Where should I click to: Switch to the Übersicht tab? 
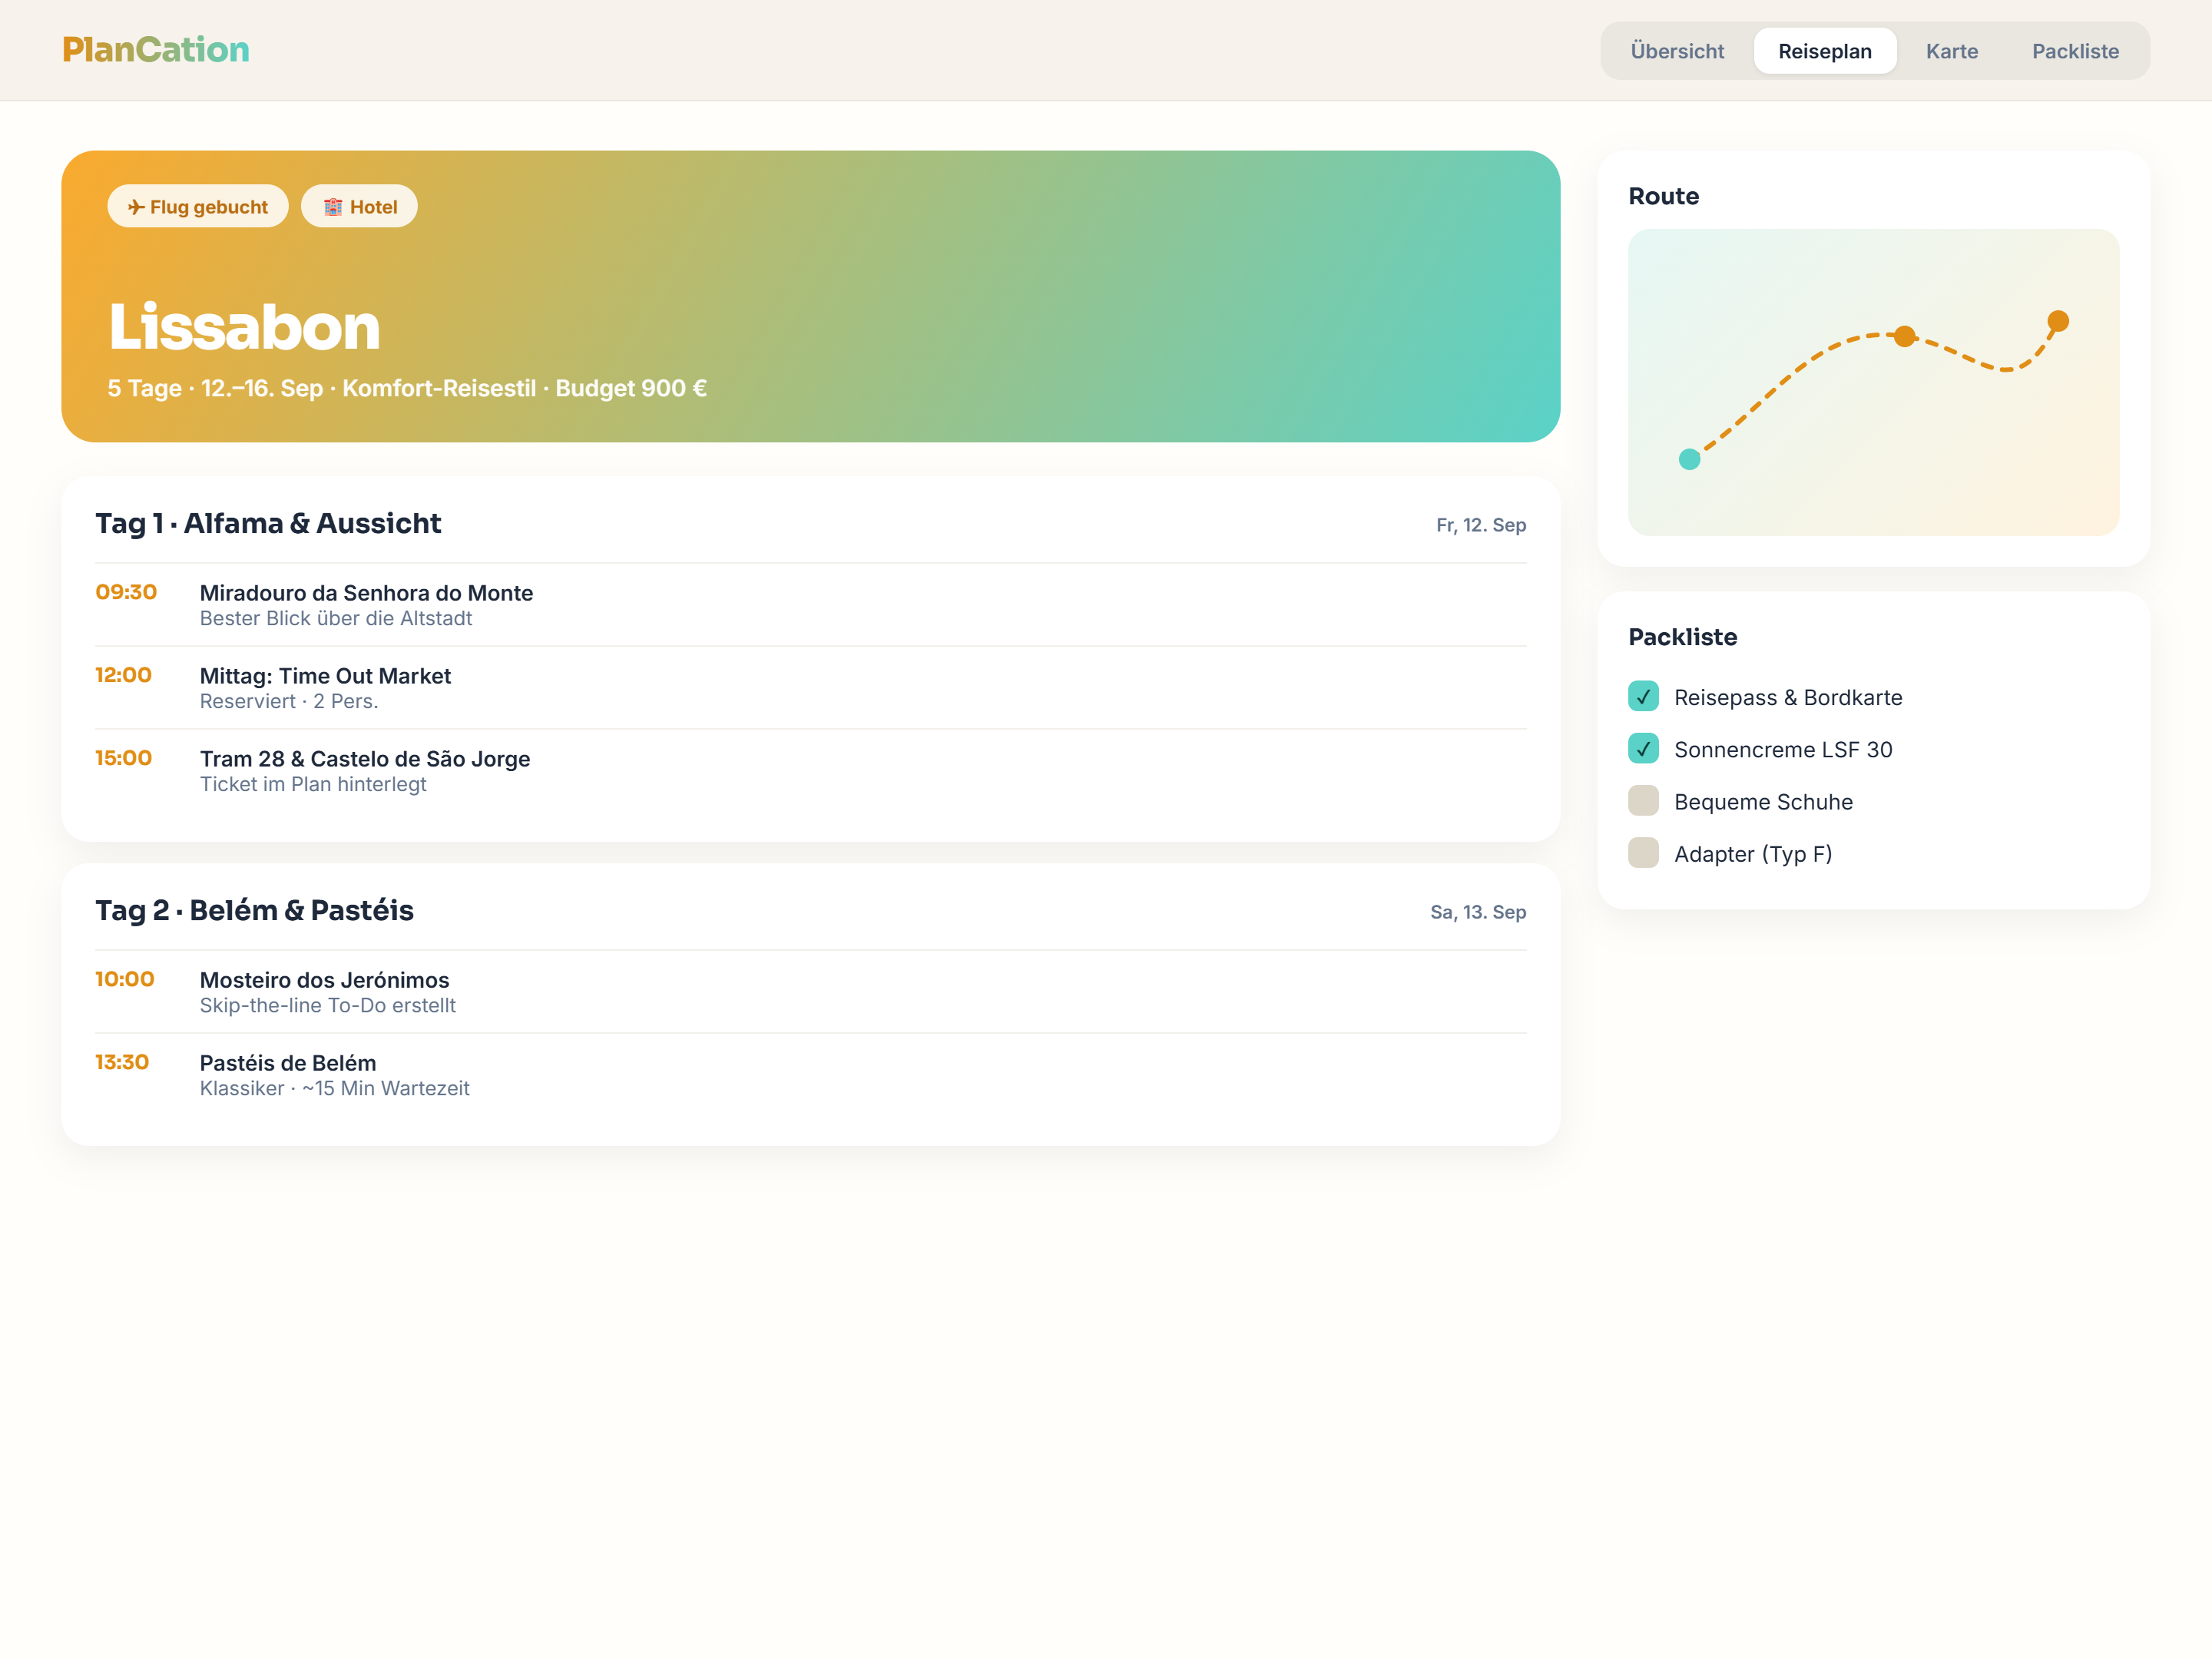click(x=1677, y=51)
